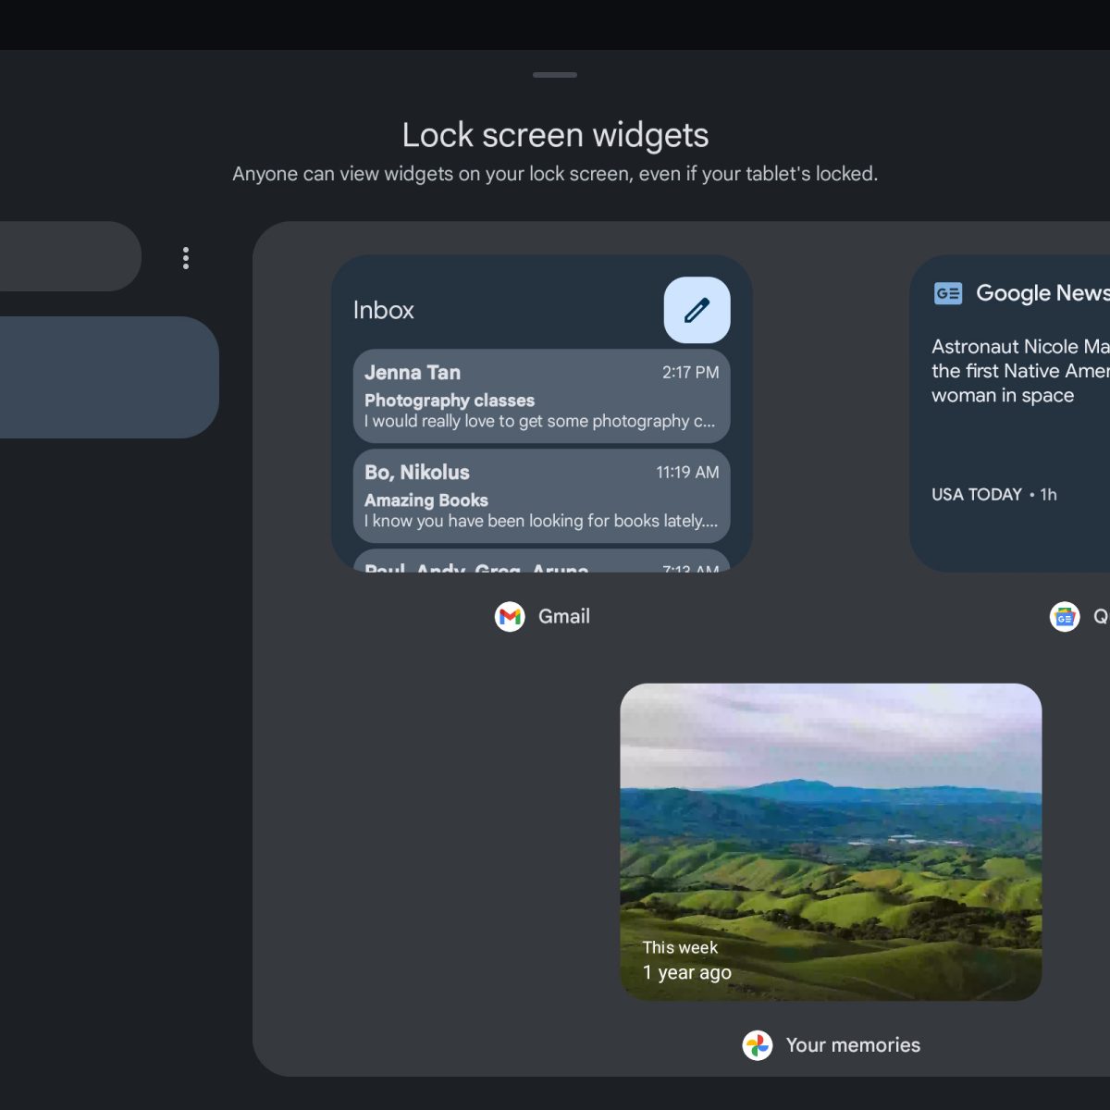Open Jenna Tan's Photography classes email
This screenshot has height=1110, width=1110.
pyautogui.click(x=541, y=396)
